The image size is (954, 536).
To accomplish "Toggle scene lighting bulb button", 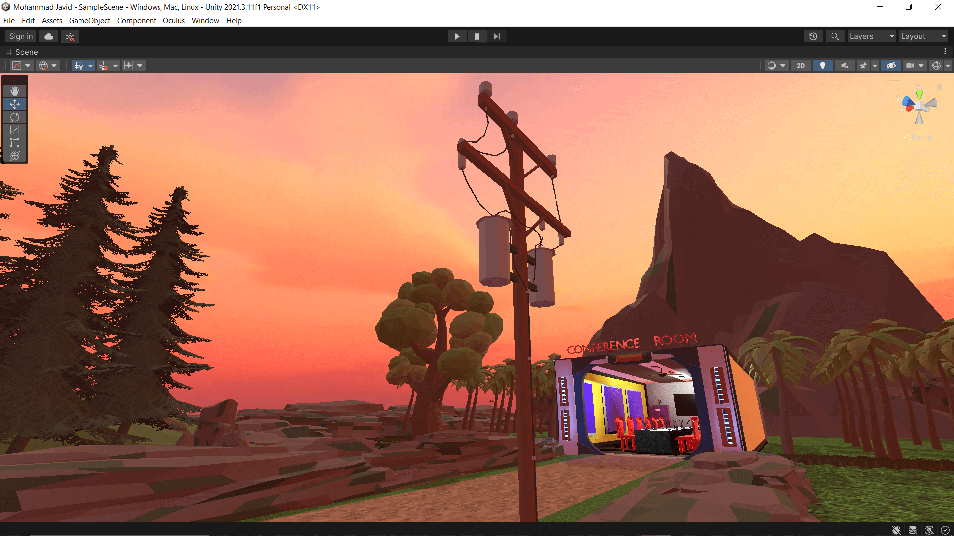I will 823,66.
